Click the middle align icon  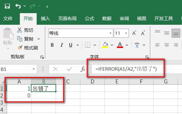pyautogui.click(x=167, y=33)
